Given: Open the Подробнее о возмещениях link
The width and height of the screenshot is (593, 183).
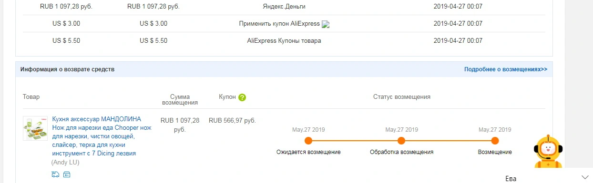Looking at the screenshot, I should [506, 69].
